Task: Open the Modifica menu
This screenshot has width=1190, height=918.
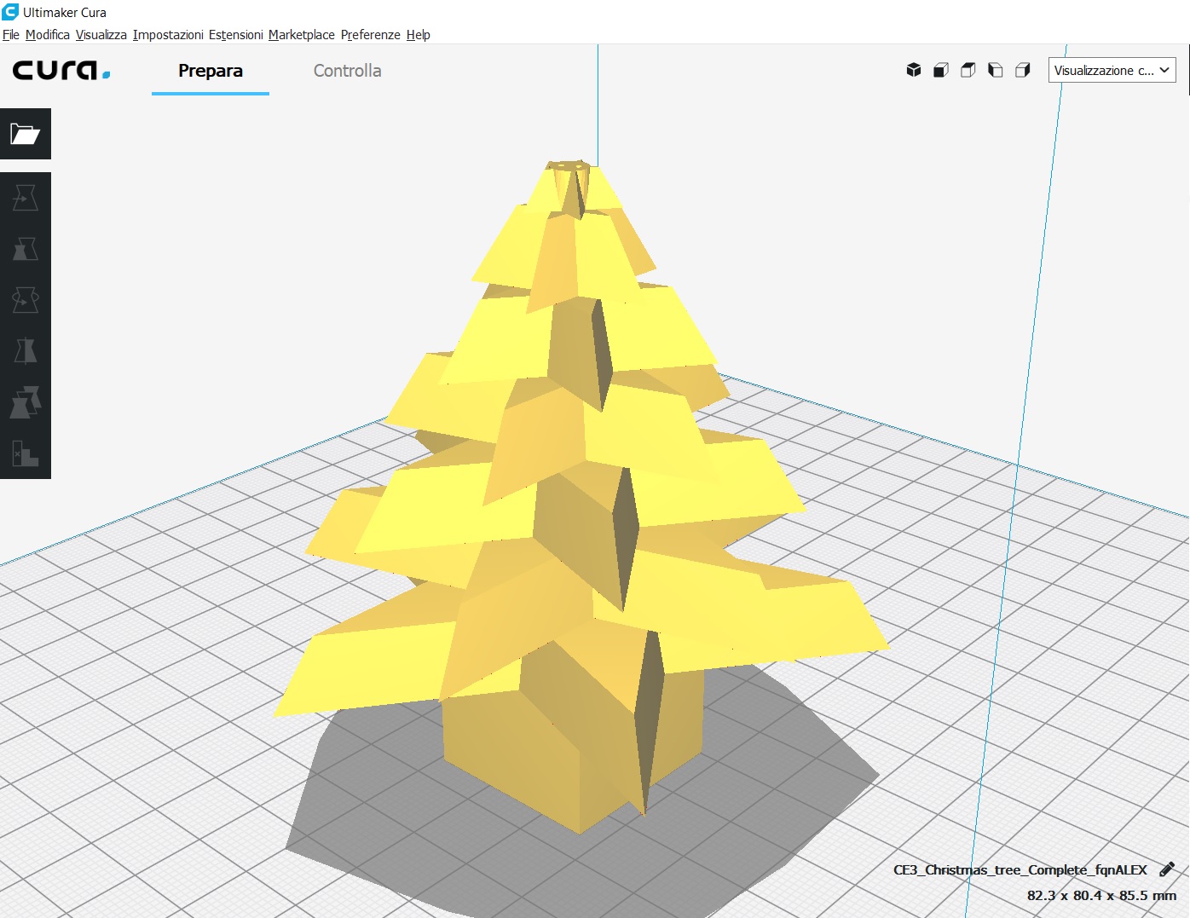Action: [48, 35]
